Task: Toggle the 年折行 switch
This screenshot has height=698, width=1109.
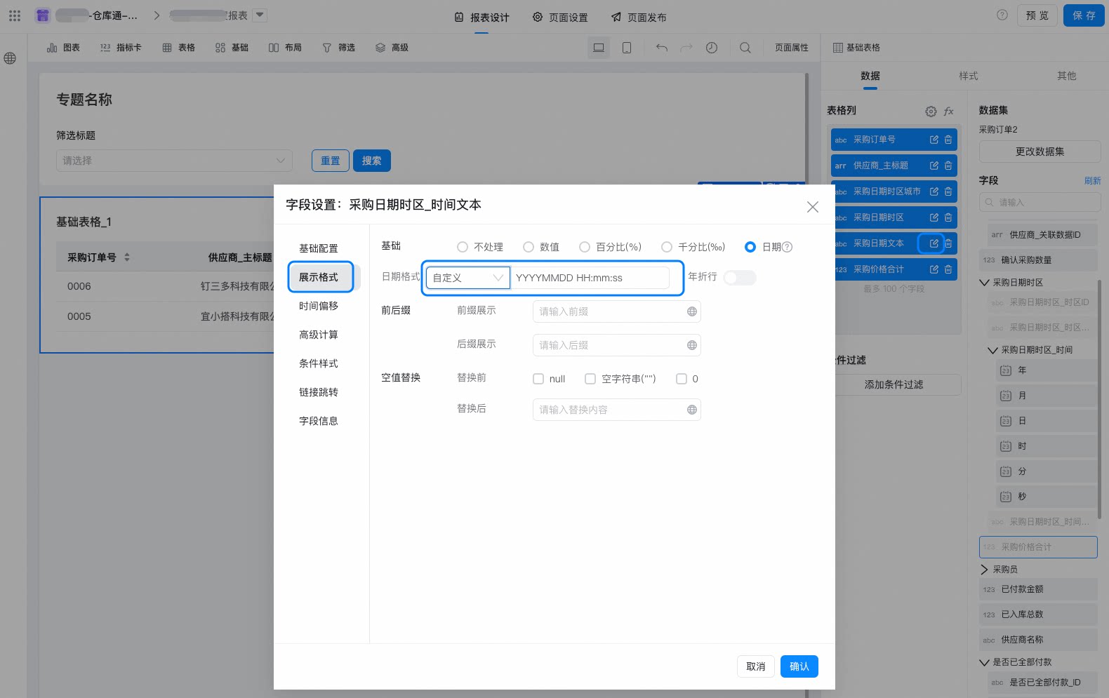Action: (740, 278)
